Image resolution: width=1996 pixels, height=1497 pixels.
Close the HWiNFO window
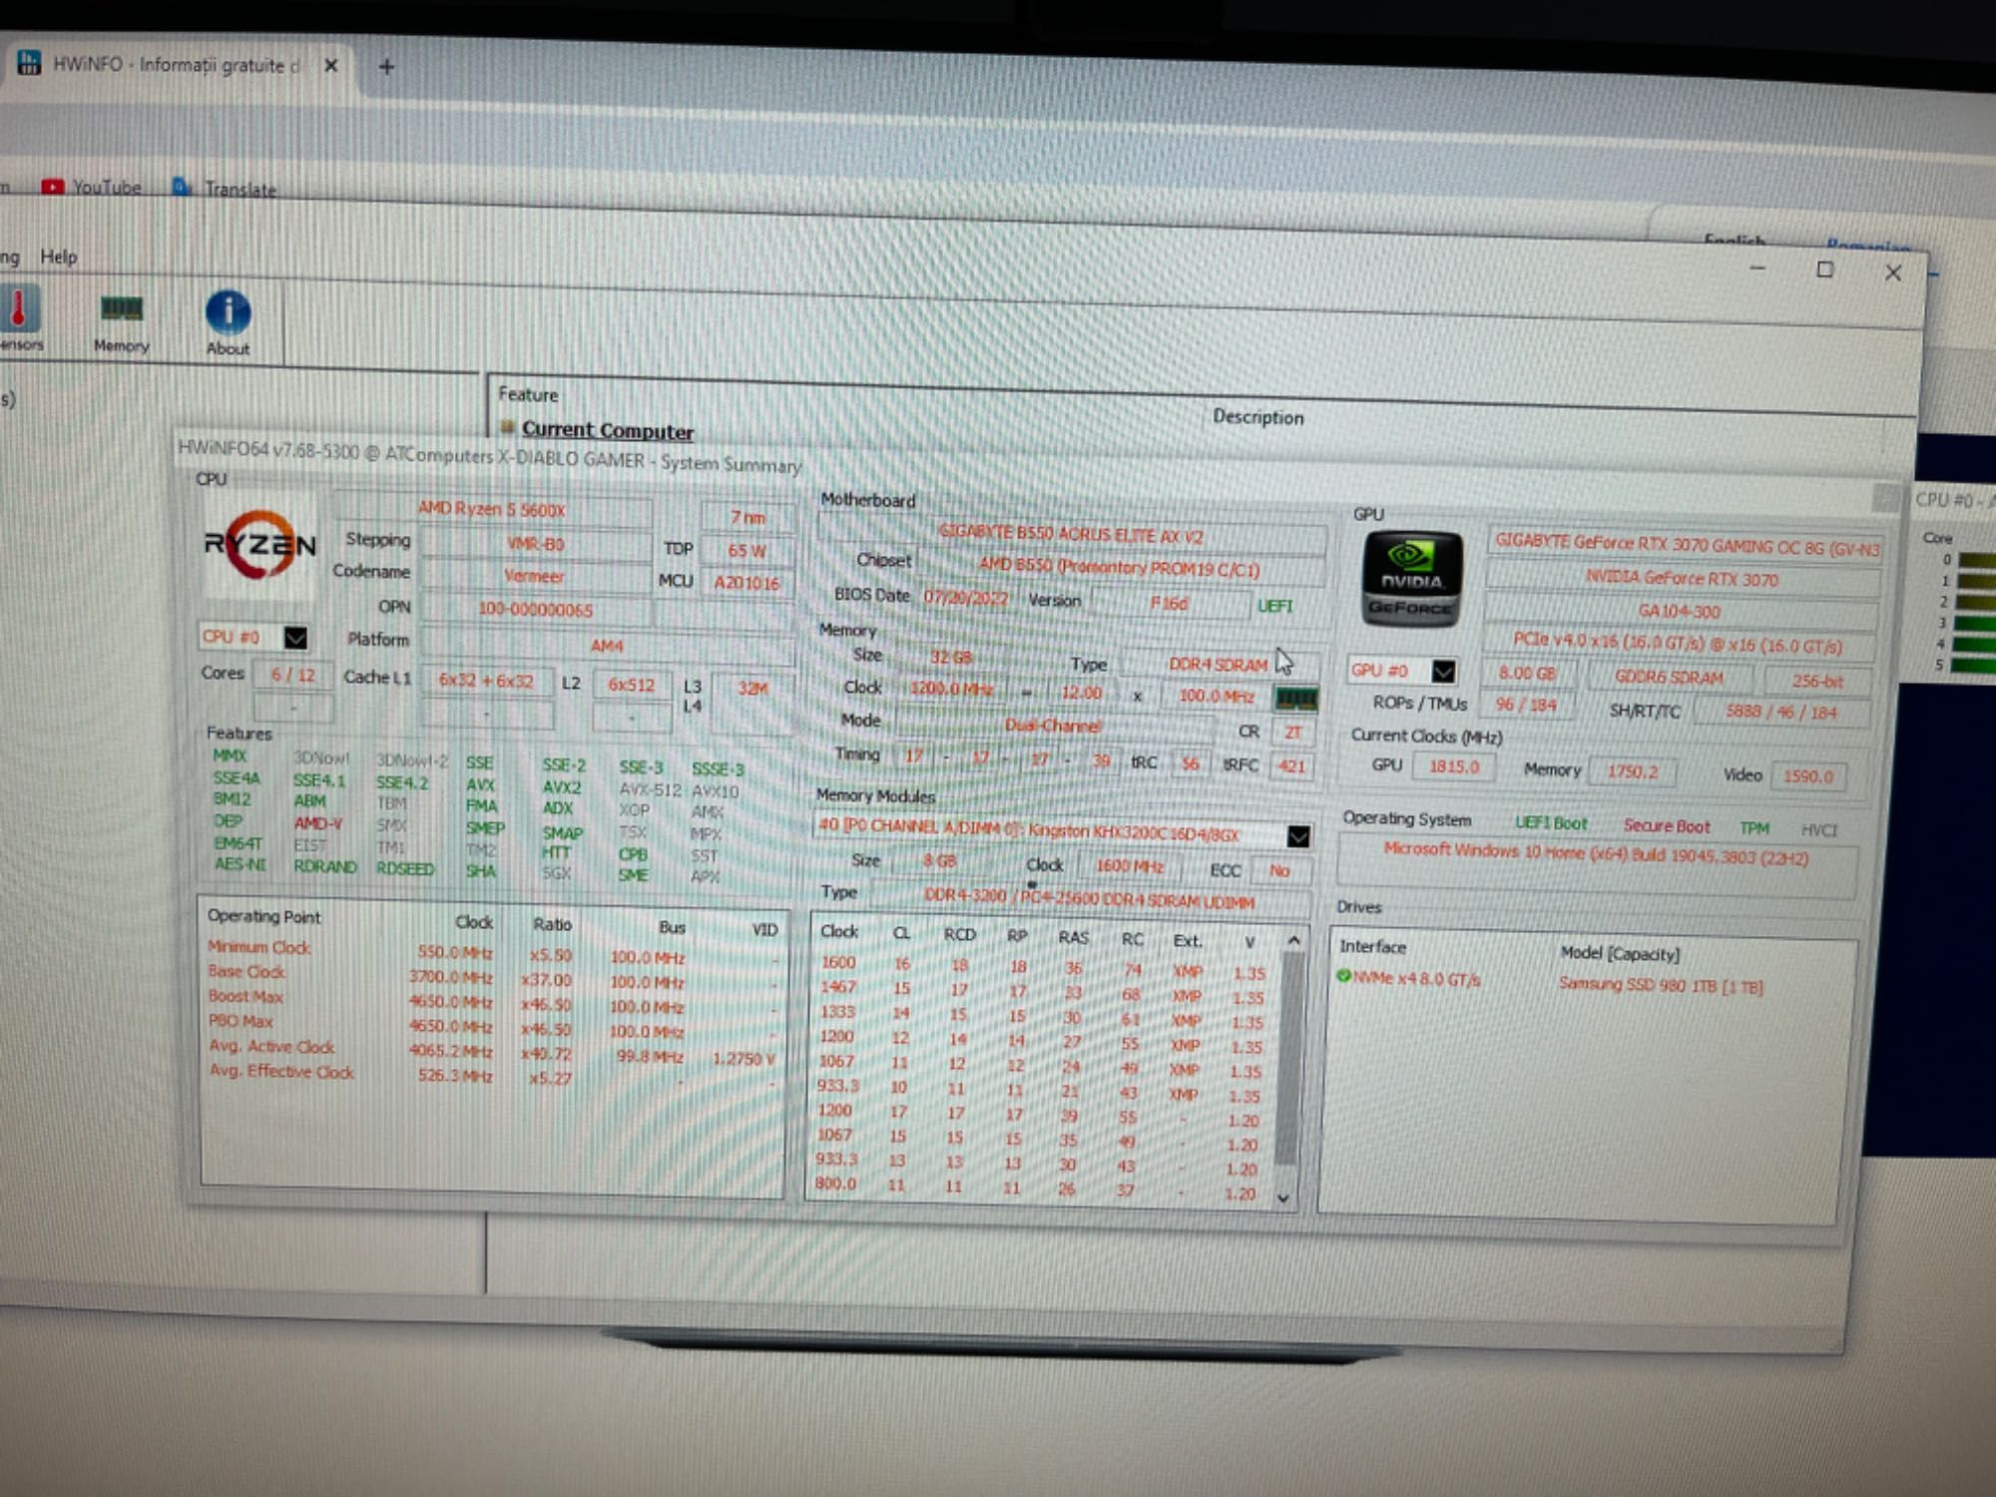coord(1892,272)
